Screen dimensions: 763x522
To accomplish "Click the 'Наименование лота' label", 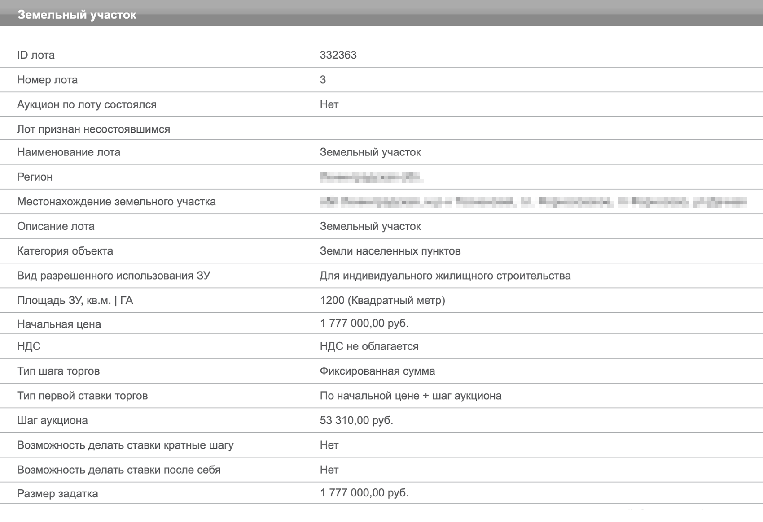I will pos(69,152).
